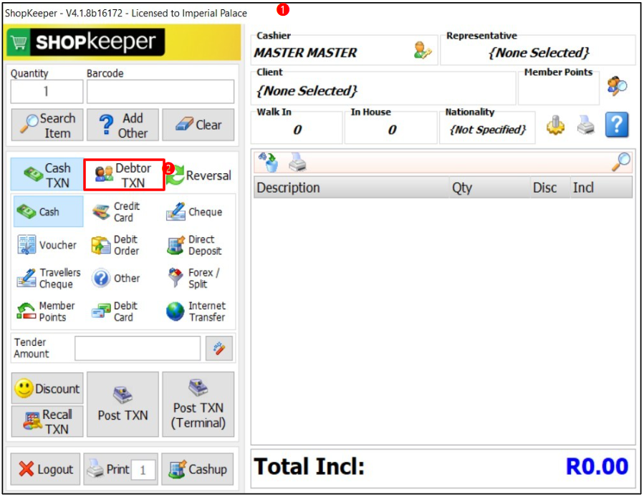Click the gear settings icon beside Nationality
The height and width of the screenshot is (497, 644).
555,125
